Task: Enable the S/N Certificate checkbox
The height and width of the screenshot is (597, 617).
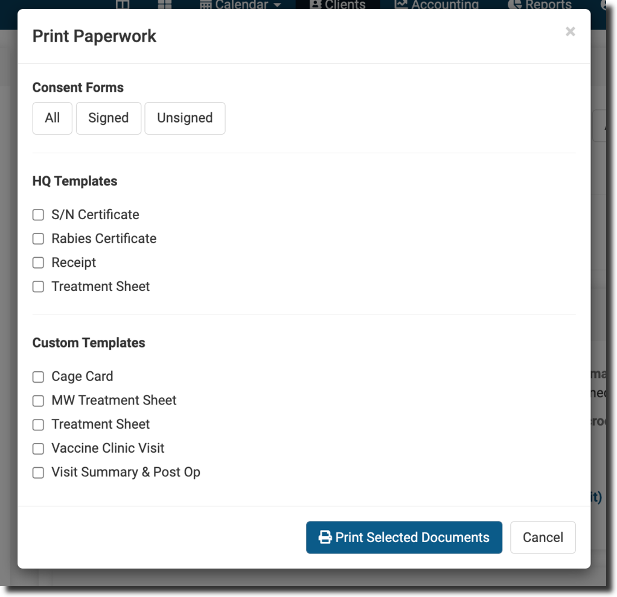Action: tap(38, 215)
